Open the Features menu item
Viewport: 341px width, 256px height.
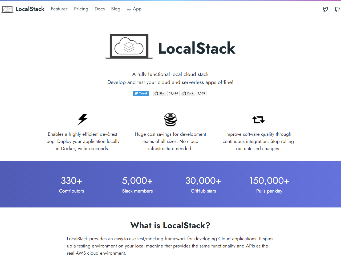click(59, 9)
